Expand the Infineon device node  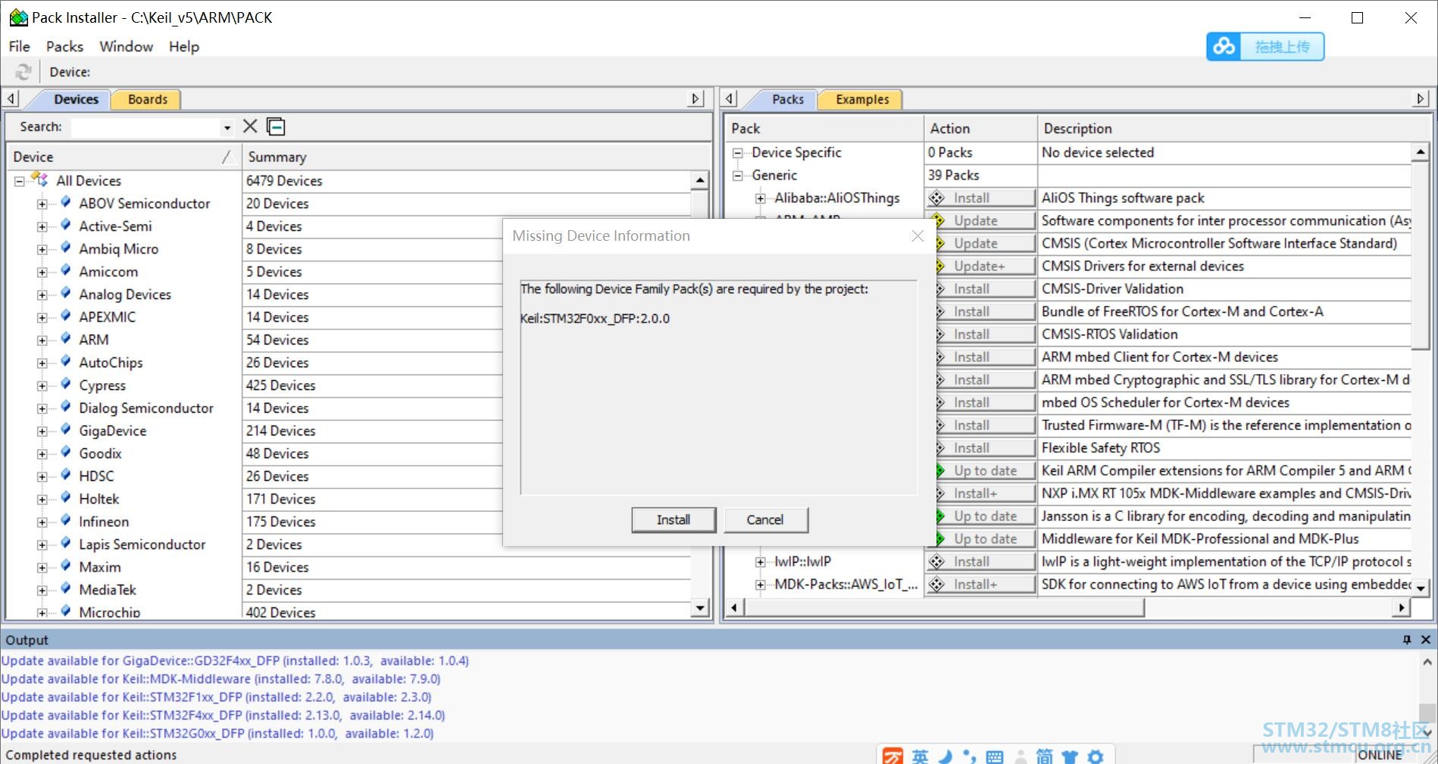point(42,522)
